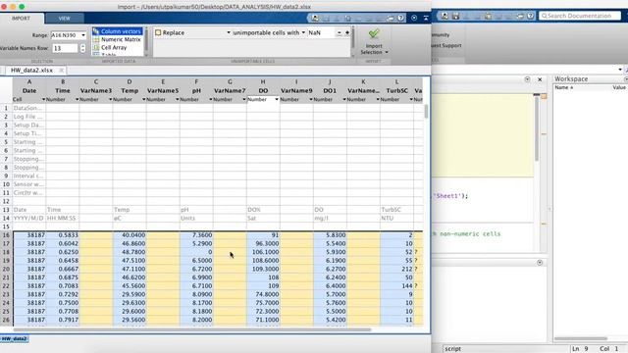Open Help icon in main MATLAB toolbar
628x353 pixels.
pyautogui.click(x=530, y=16)
